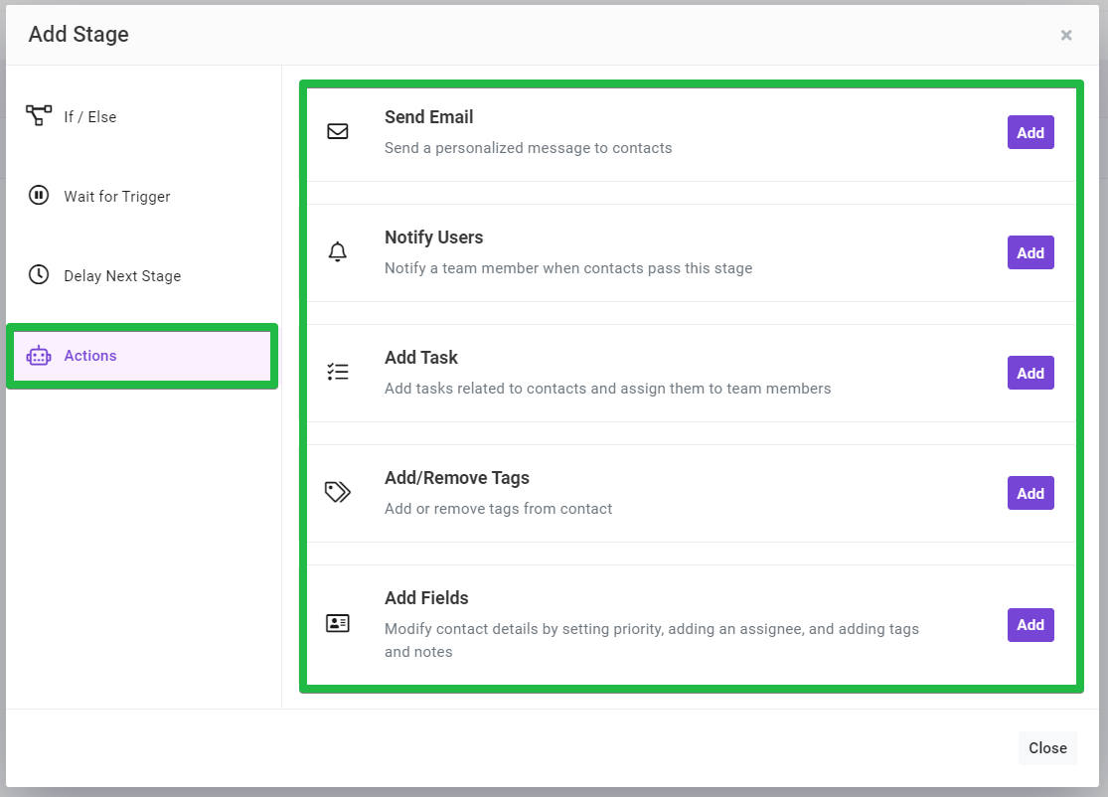Viewport: 1108px width, 797px height.
Task: Add the Send Email action
Action: point(1030,132)
